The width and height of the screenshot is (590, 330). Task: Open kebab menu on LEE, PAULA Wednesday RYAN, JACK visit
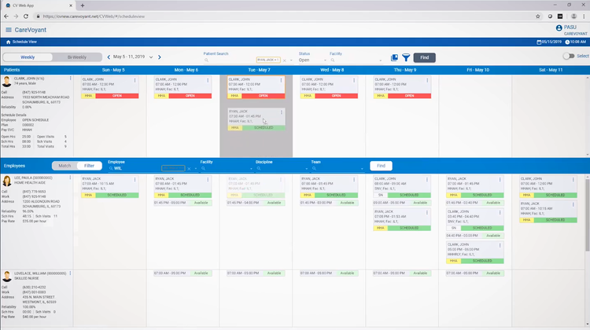(x=354, y=180)
